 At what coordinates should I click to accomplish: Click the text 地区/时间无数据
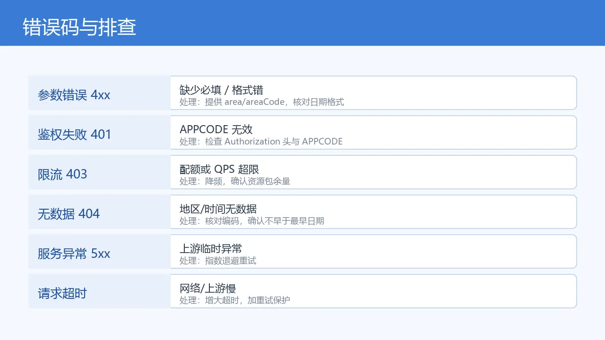218,209
